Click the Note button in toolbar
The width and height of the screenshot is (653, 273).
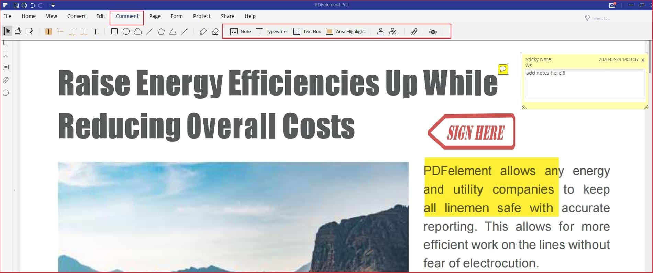pos(240,31)
